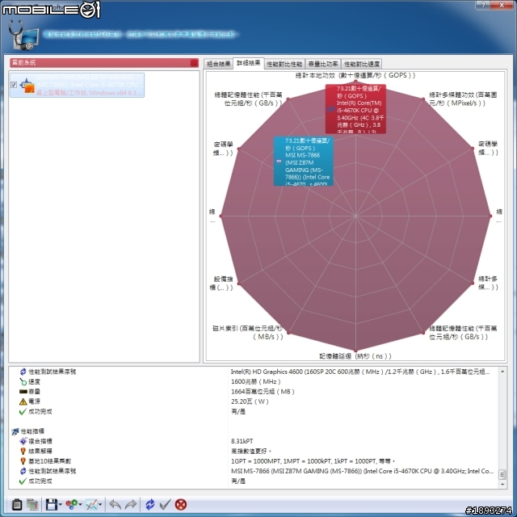The image size is (517, 517).
Task: Open the colored circles dropdown arrow
Action: click(80, 504)
